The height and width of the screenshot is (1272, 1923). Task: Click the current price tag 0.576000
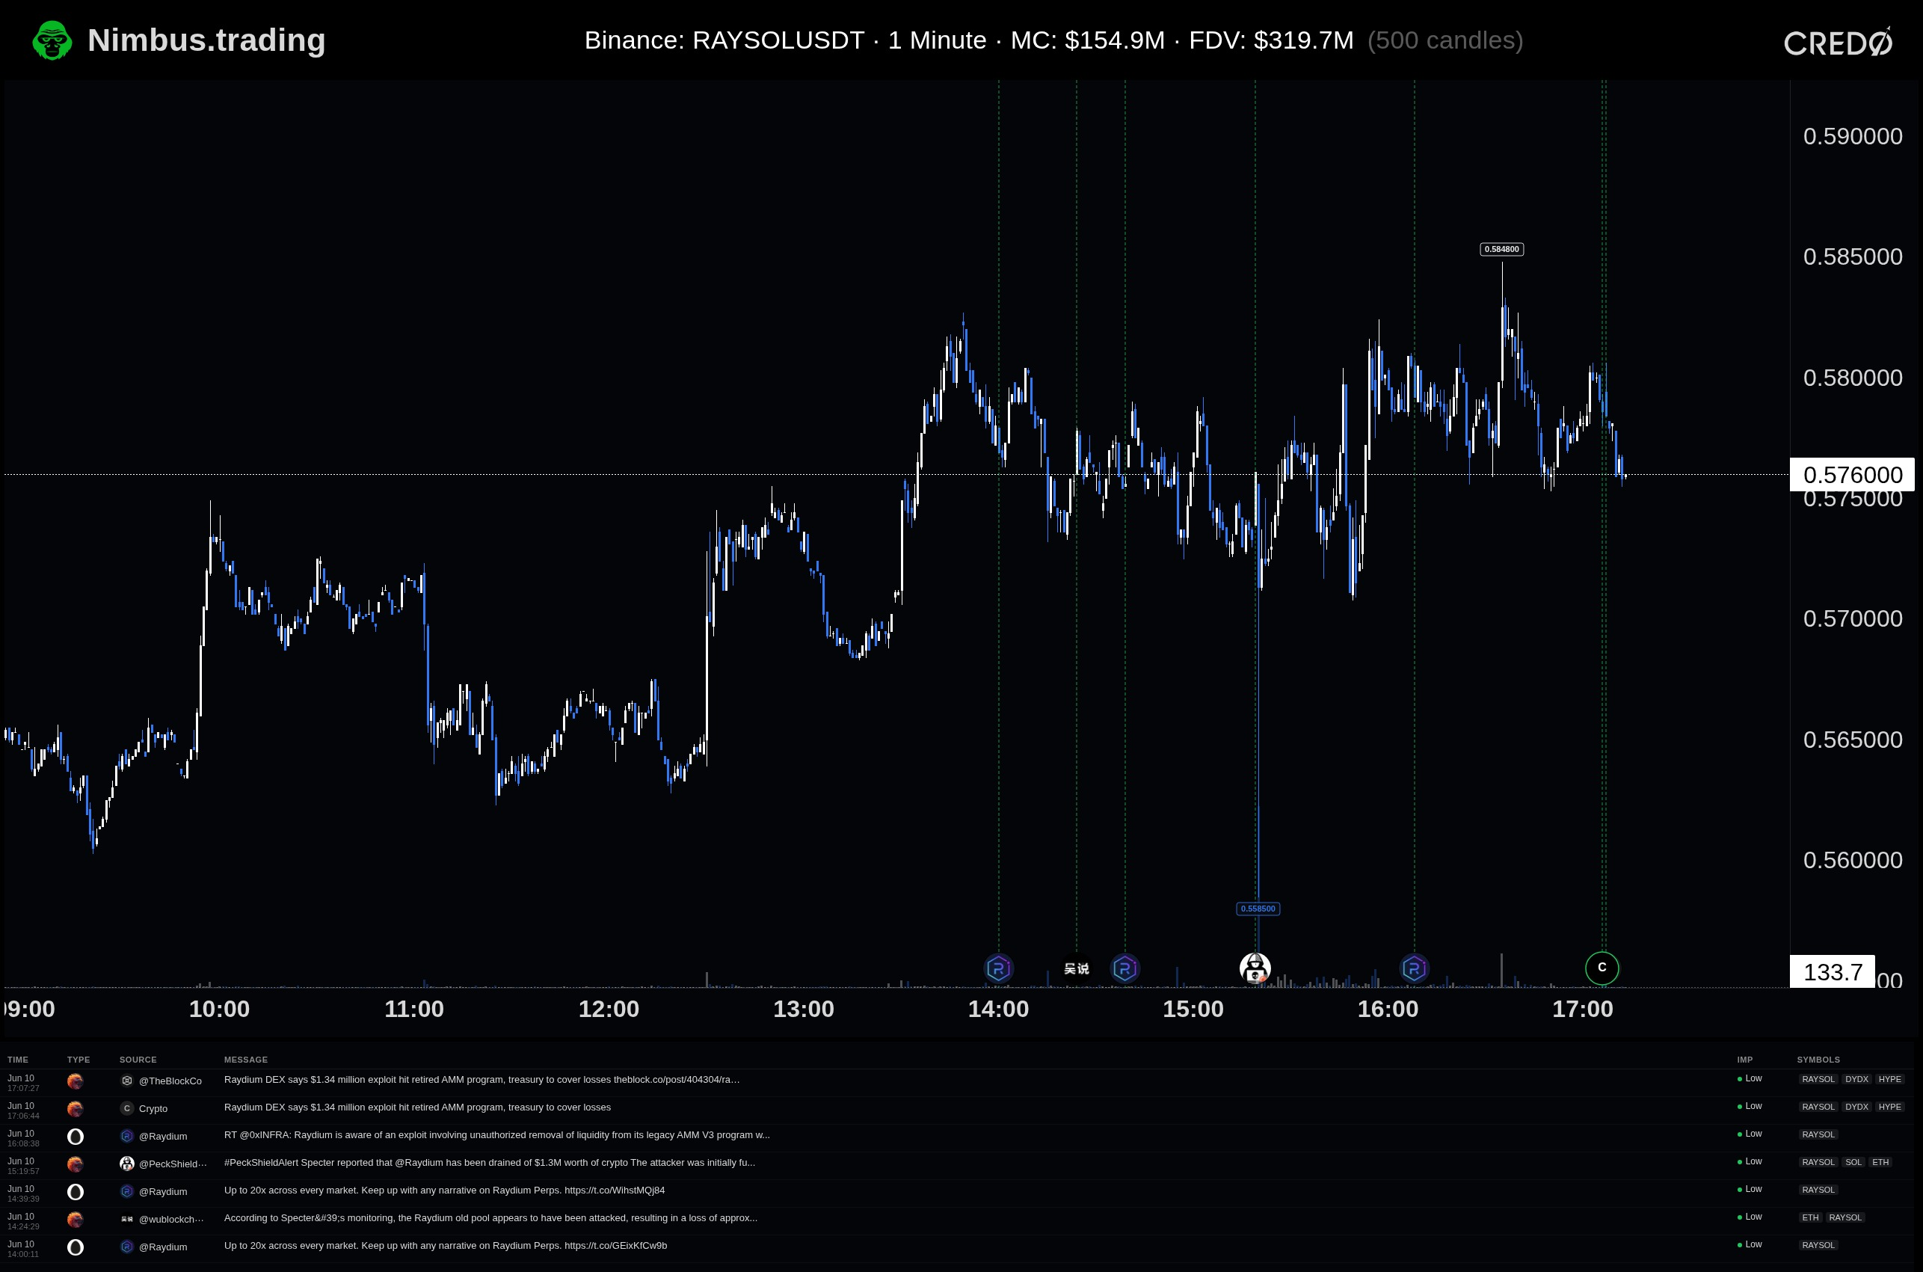point(1853,475)
